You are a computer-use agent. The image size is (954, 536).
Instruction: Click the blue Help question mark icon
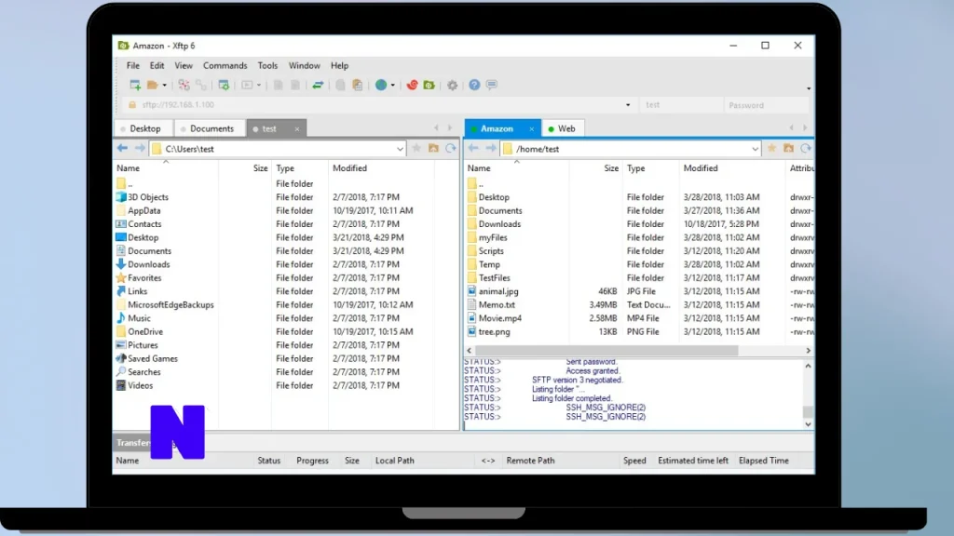pos(474,85)
